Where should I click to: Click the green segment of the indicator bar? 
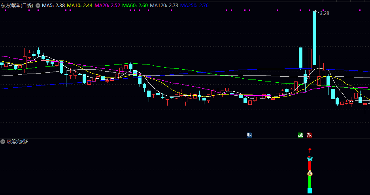tap(310, 182)
